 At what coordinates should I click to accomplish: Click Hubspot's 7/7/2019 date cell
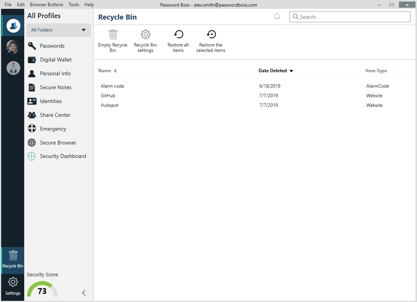click(268, 105)
